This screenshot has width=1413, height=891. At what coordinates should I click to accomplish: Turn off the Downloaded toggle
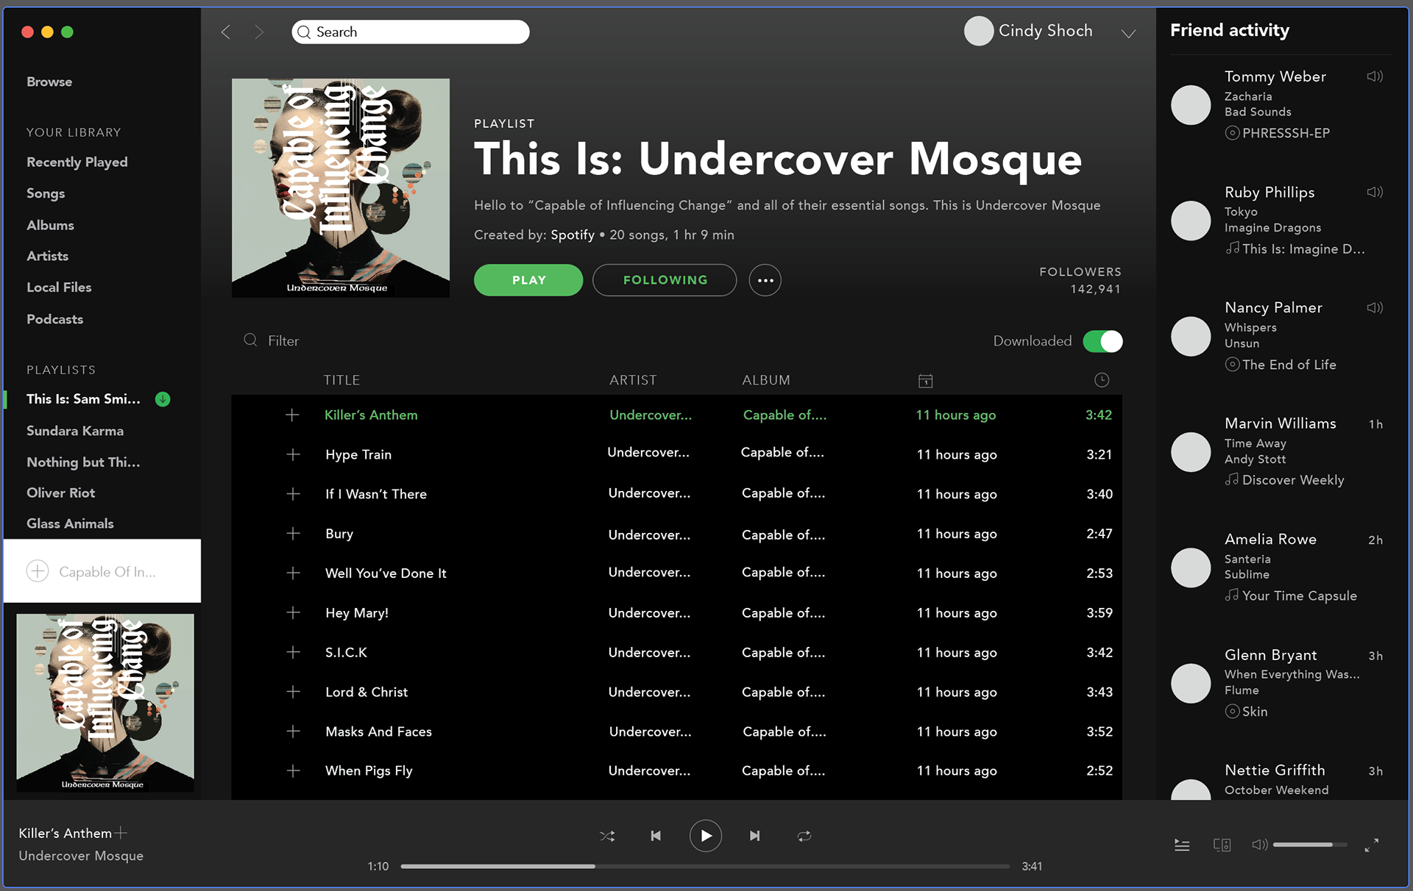[x=1102, y=341]
